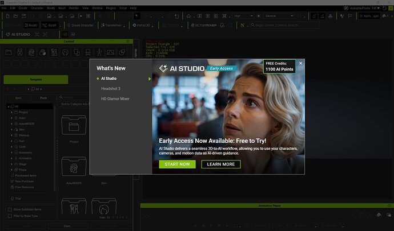This screenshot has width=394, height=231.
Task: Open the Plugins menu
Action: click(x=111, y=8)
